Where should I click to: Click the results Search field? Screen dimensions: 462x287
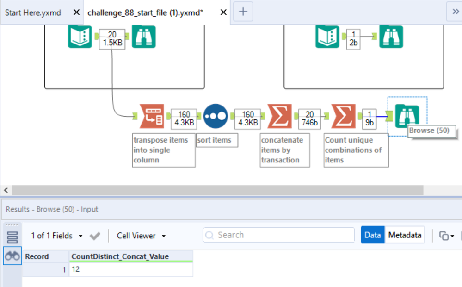pos(278,235)
